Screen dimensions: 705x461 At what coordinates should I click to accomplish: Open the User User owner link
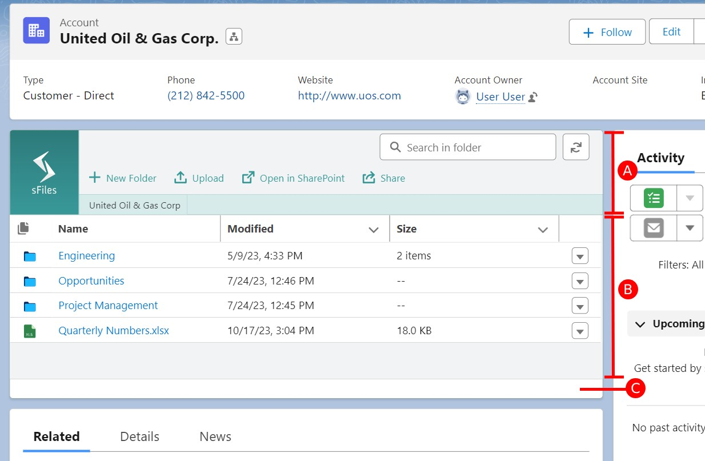[500, 97]
